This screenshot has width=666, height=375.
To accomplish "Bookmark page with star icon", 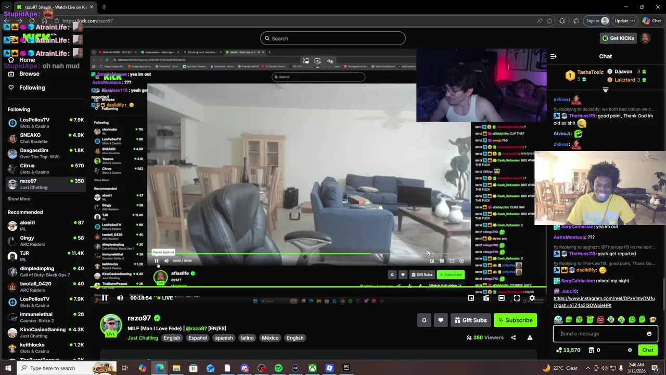I will pos(549,21).
